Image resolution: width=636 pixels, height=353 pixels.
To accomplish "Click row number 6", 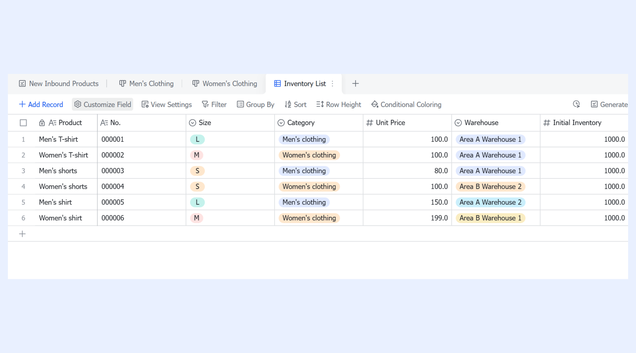I will 23,218.
